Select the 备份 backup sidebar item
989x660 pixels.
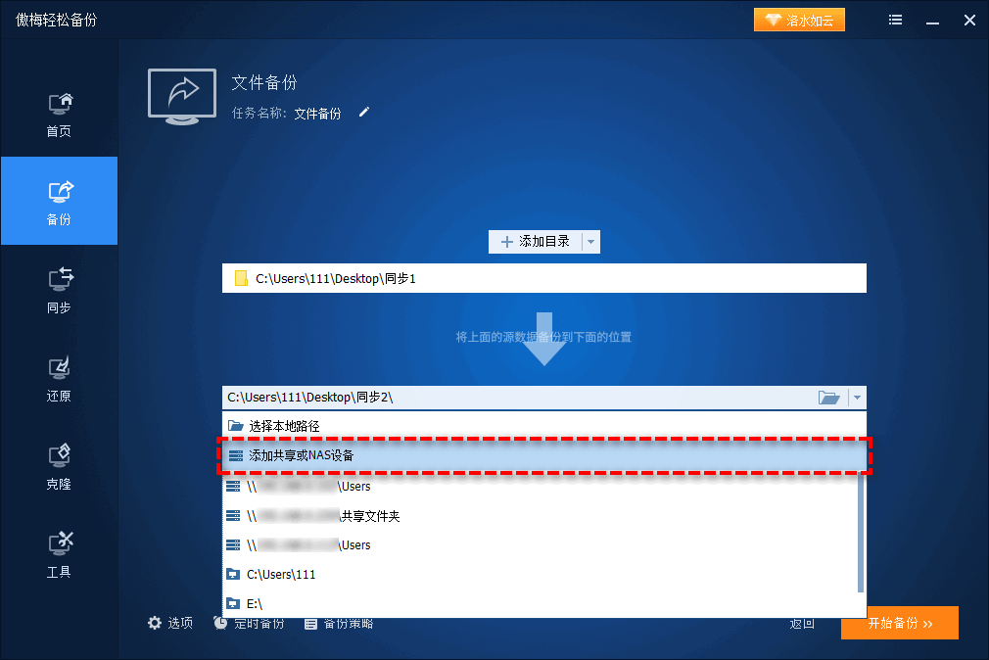[60, 201]
